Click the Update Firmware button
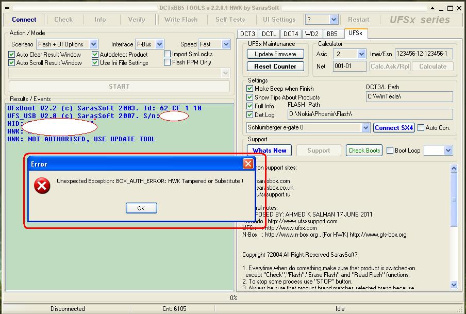This screenshot has width=466, height=314. (x=275, y=54)
